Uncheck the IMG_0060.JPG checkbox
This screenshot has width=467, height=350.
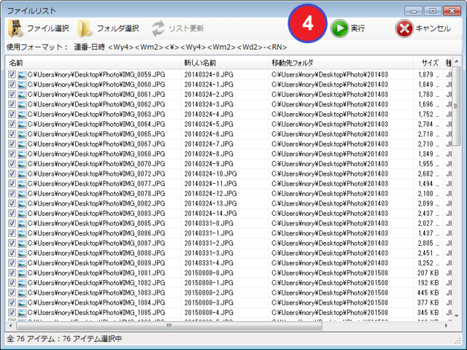[12, 85]
